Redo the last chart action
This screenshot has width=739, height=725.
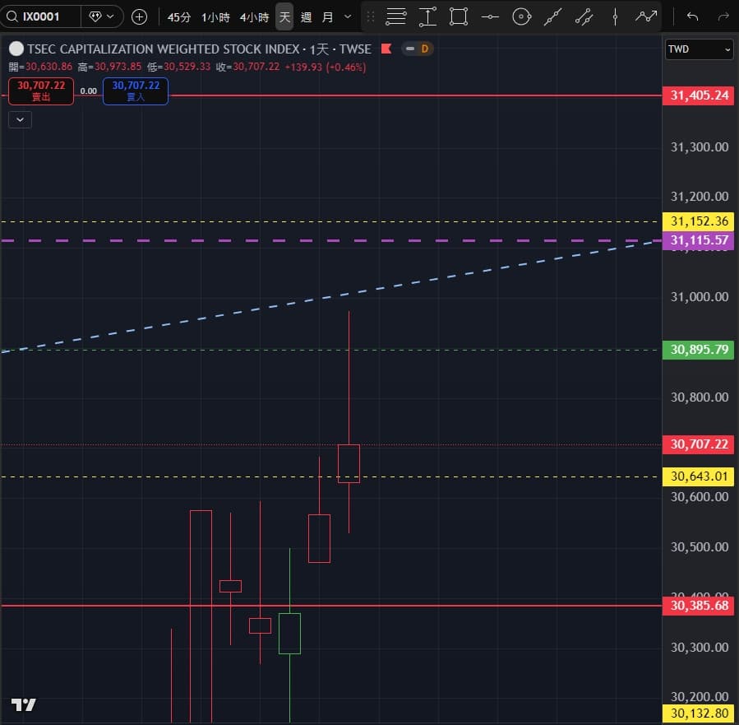(x=723, y=17)
